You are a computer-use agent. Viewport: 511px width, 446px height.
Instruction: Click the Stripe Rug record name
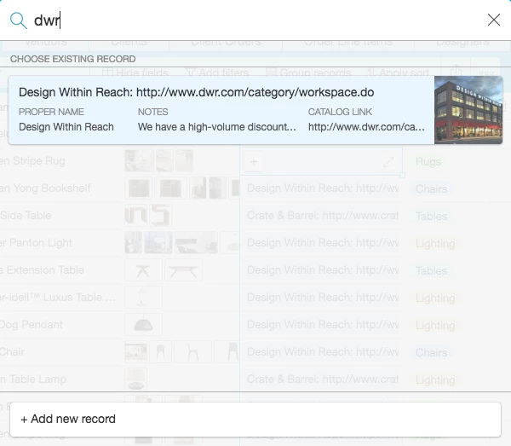click(32, 161)
